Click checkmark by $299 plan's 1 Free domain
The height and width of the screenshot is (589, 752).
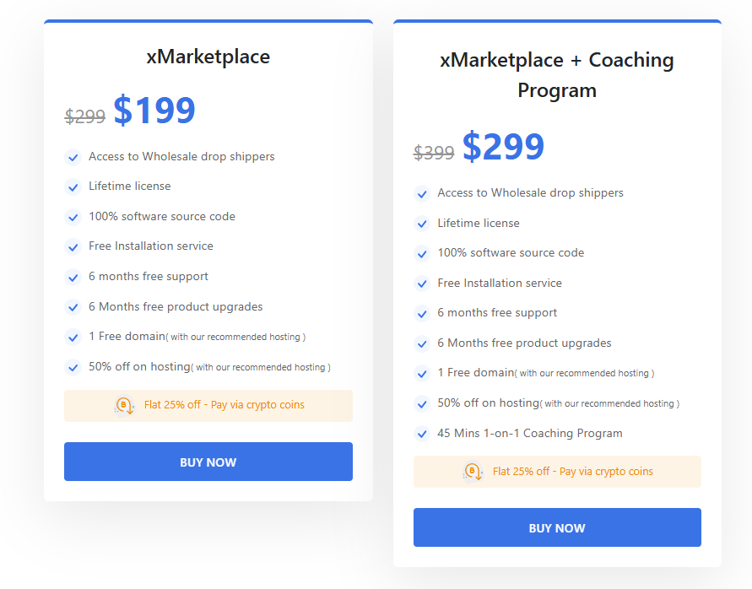click(x=422, y=373)
